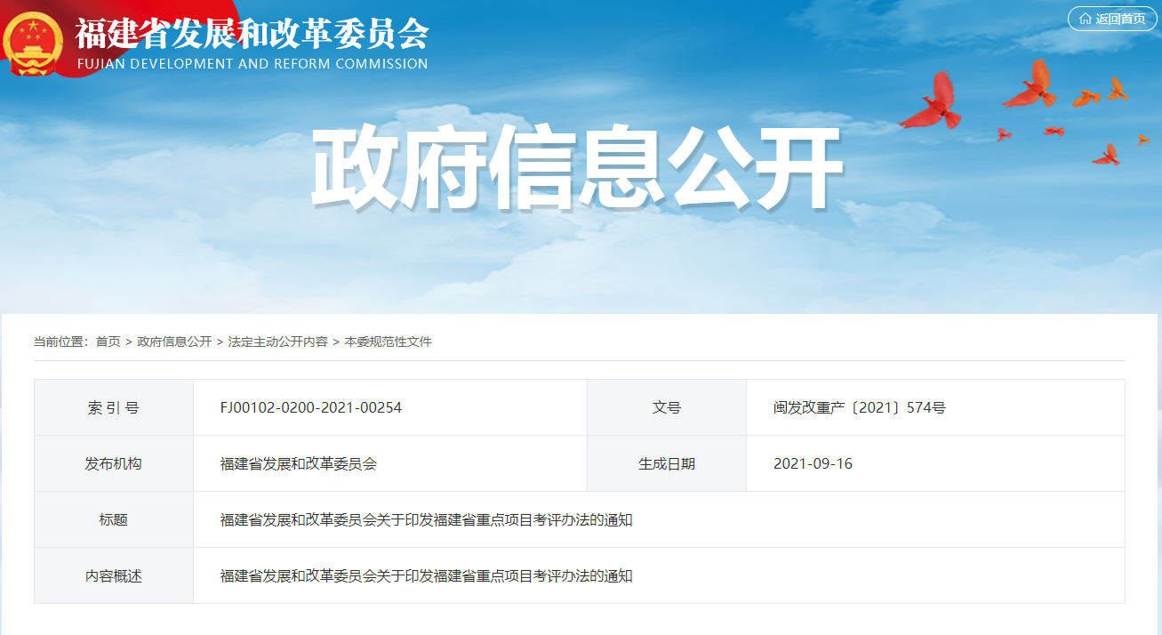Select 本委规范性文件 in the breadcrumb
Screen dimensions: 1162x635
click(x=388, y=342)
